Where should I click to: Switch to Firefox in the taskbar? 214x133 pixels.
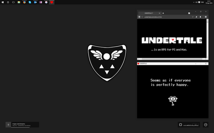tap(24, 2)
